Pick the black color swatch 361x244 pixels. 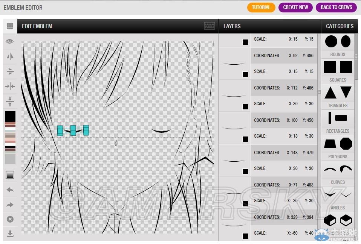[10, 116]
